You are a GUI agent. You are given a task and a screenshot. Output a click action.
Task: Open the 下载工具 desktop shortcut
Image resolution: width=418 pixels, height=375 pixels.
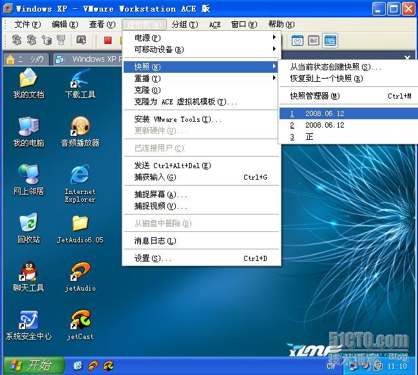click(x=80, y=83)
